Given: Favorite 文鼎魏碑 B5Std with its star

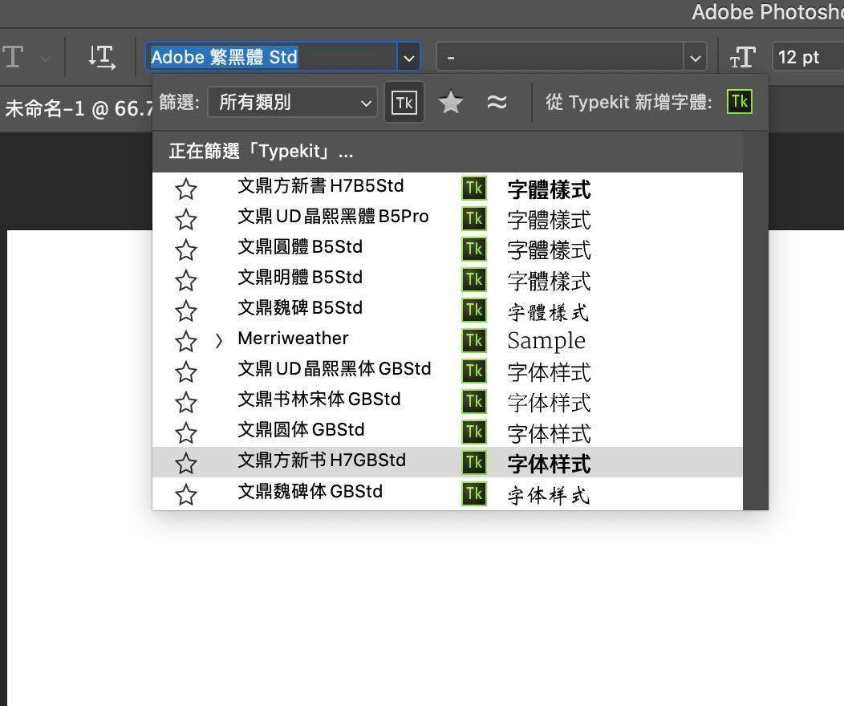Looking at the screenshot, I should [186, 311].
